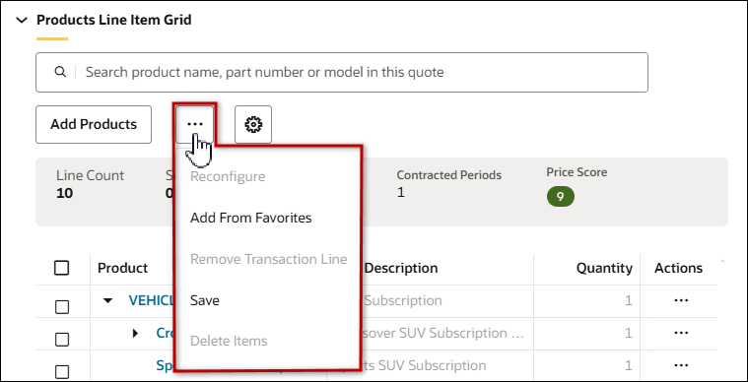The image size is (748, 382).
Task: Open the Sp... product link
Action: (x=165, y=365)
